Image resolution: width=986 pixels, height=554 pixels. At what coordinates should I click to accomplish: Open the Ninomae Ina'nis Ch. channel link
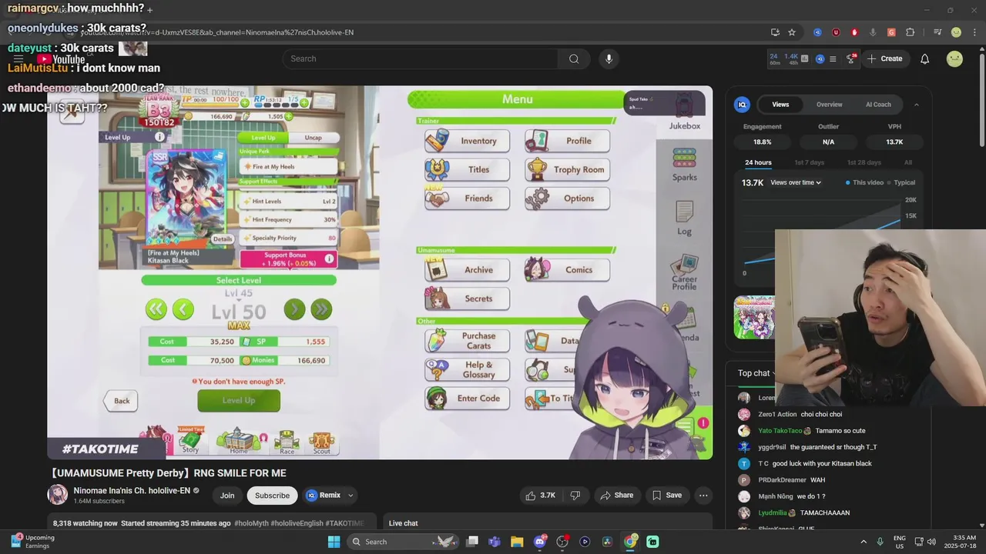(x=132, y=491)
